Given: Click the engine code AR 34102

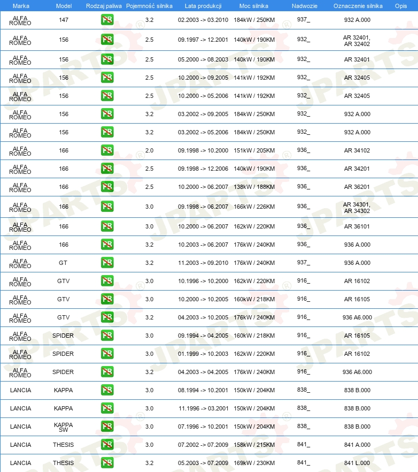Looking at the screenshot, I should click(357, 150).
